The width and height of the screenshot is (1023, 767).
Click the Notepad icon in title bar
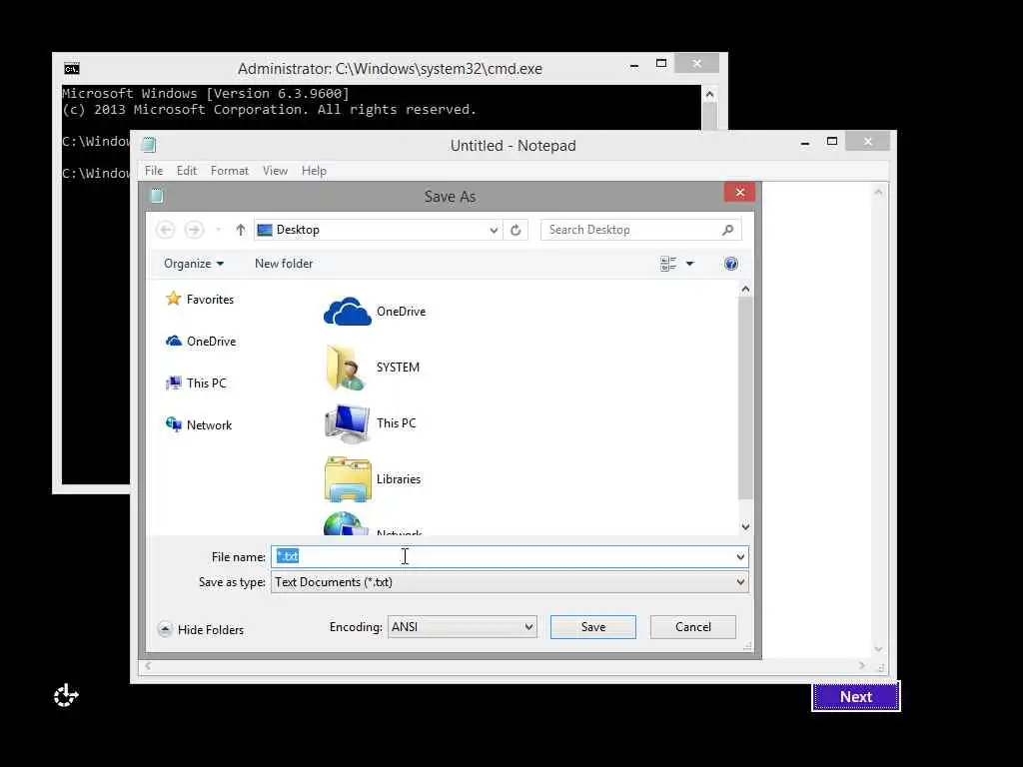click(149, 145)
